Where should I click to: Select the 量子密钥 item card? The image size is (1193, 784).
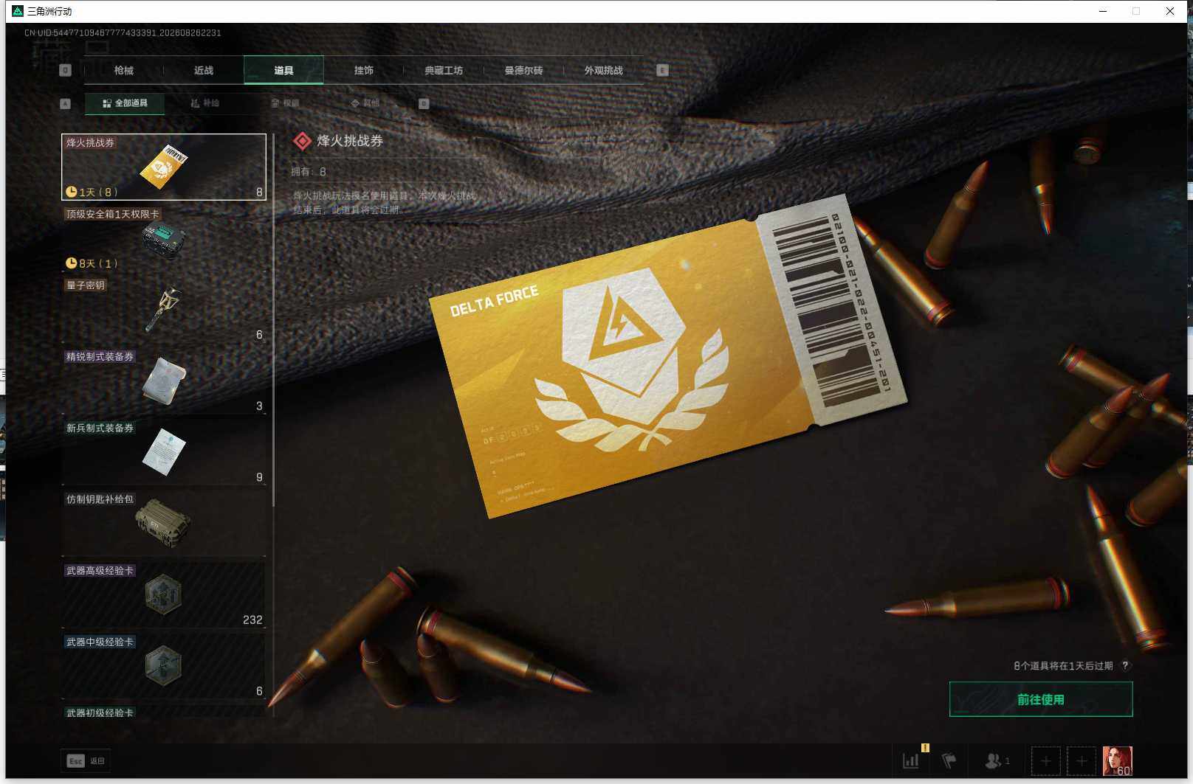click(x=164, y=310)
